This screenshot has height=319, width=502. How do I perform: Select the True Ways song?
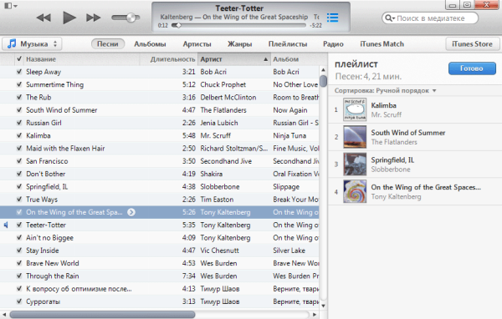click(42, 200)
